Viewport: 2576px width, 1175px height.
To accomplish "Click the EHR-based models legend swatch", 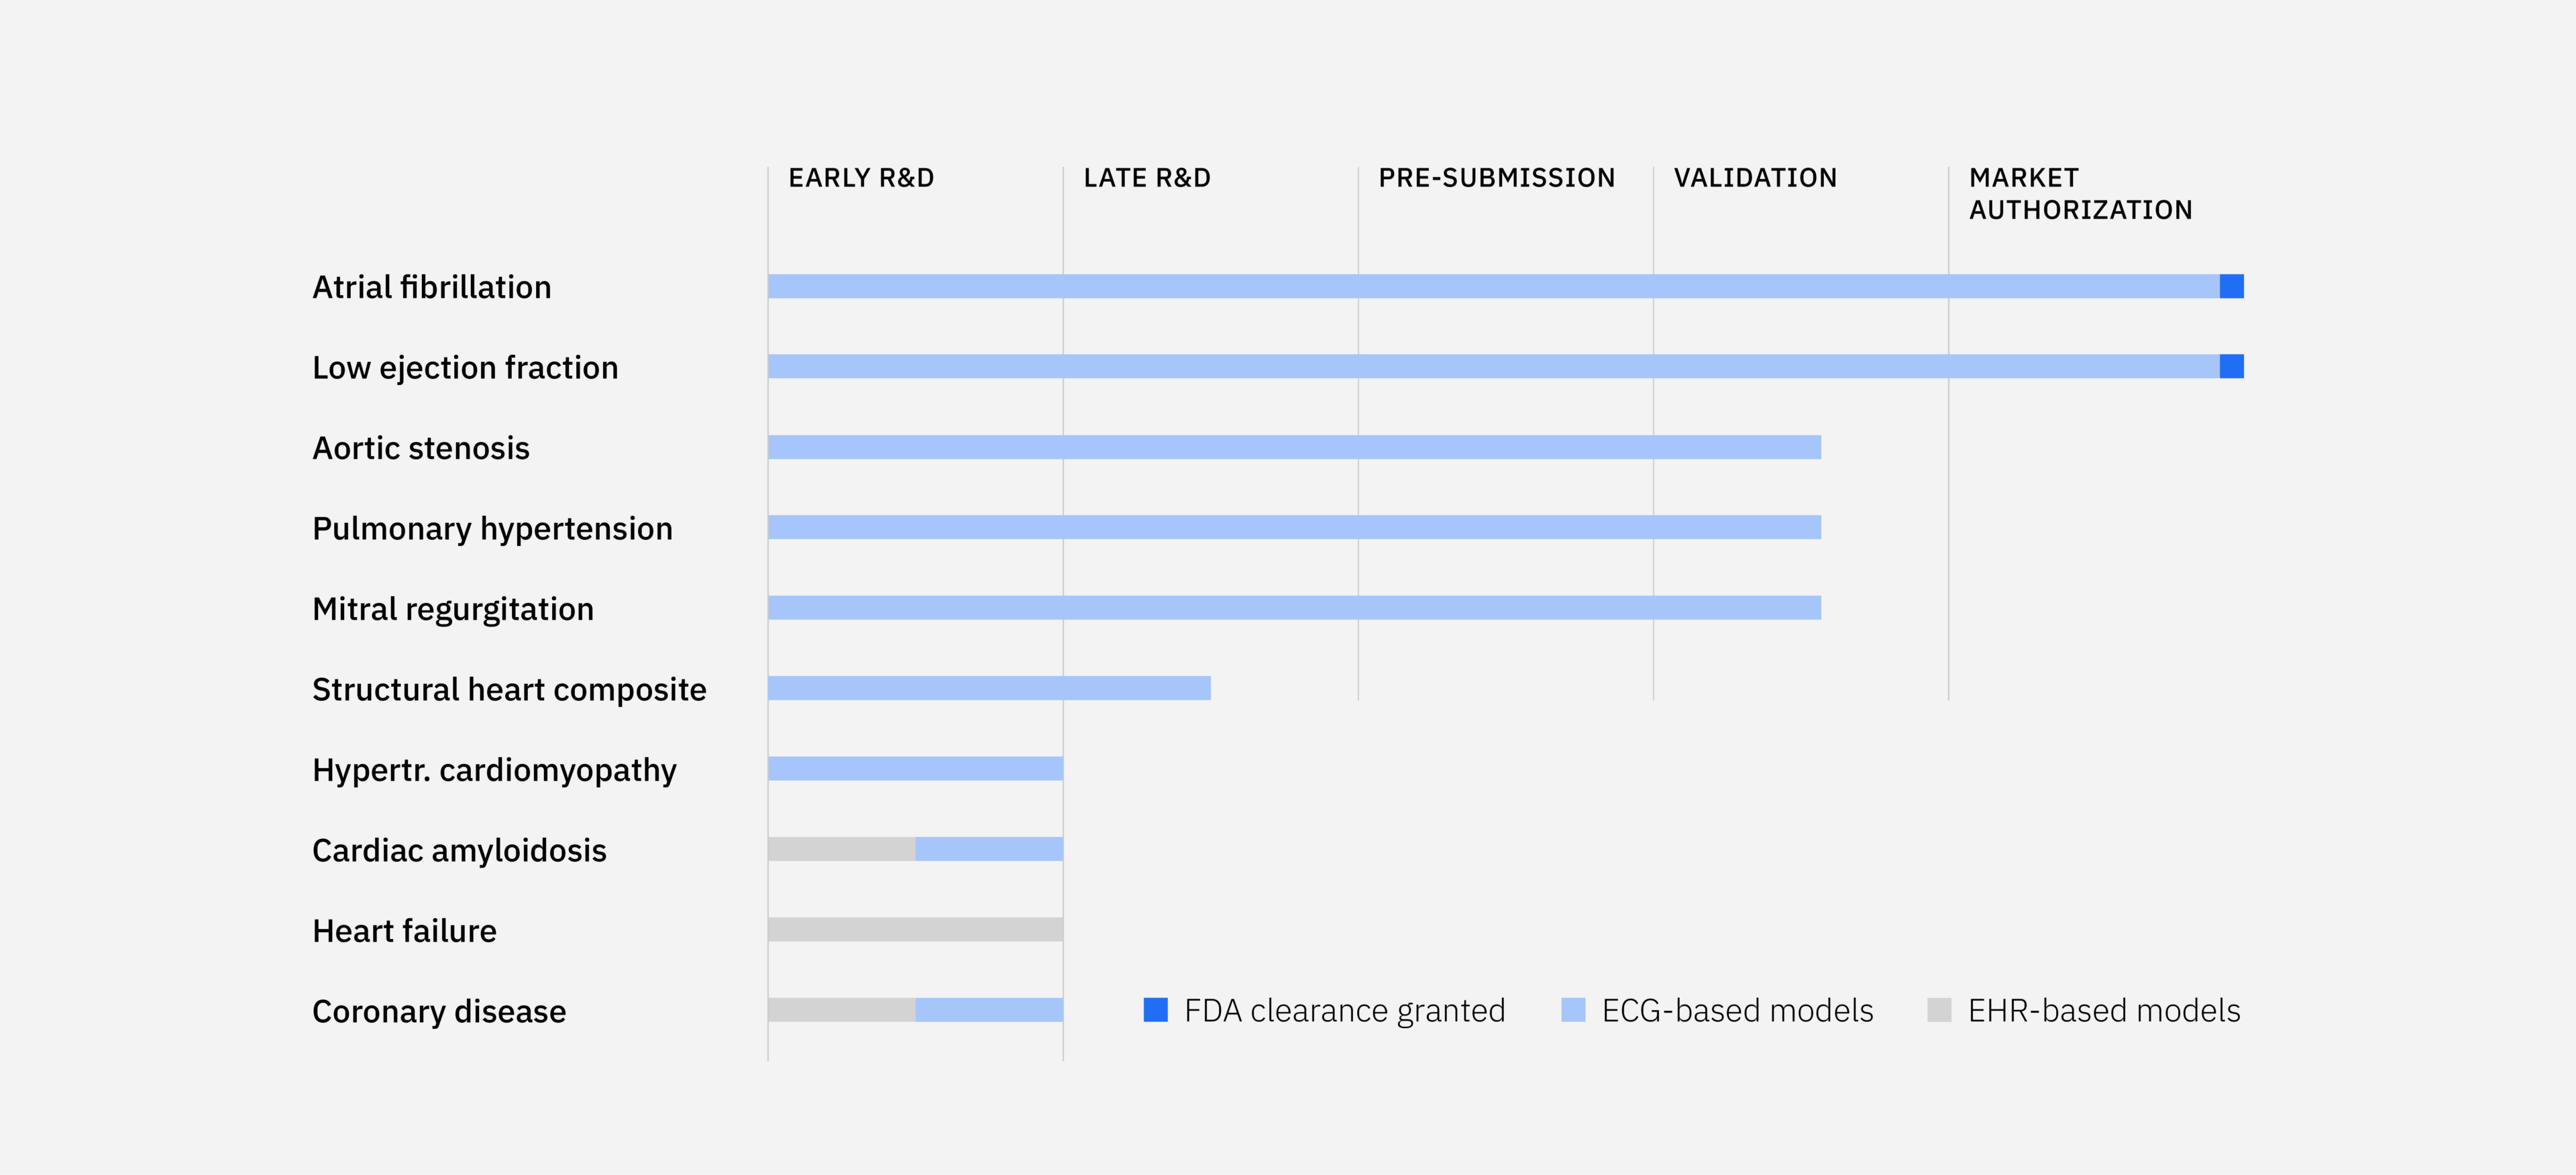I will (x=1939, y=1010).
